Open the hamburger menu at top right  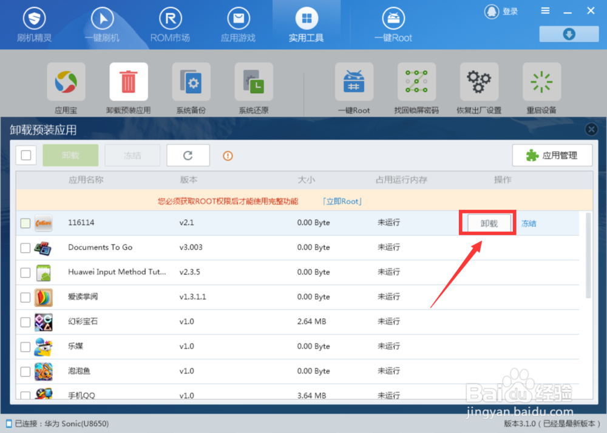pyautogui.click(x=544, y=10)
